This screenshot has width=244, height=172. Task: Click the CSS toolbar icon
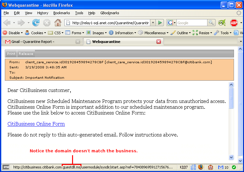point(50,33)
